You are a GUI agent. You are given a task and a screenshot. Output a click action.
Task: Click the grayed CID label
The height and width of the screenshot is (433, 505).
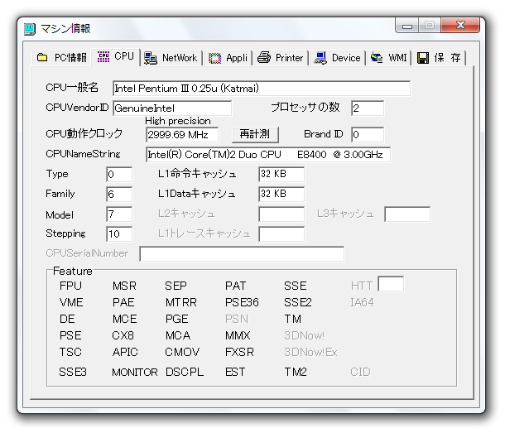[360, 372]
